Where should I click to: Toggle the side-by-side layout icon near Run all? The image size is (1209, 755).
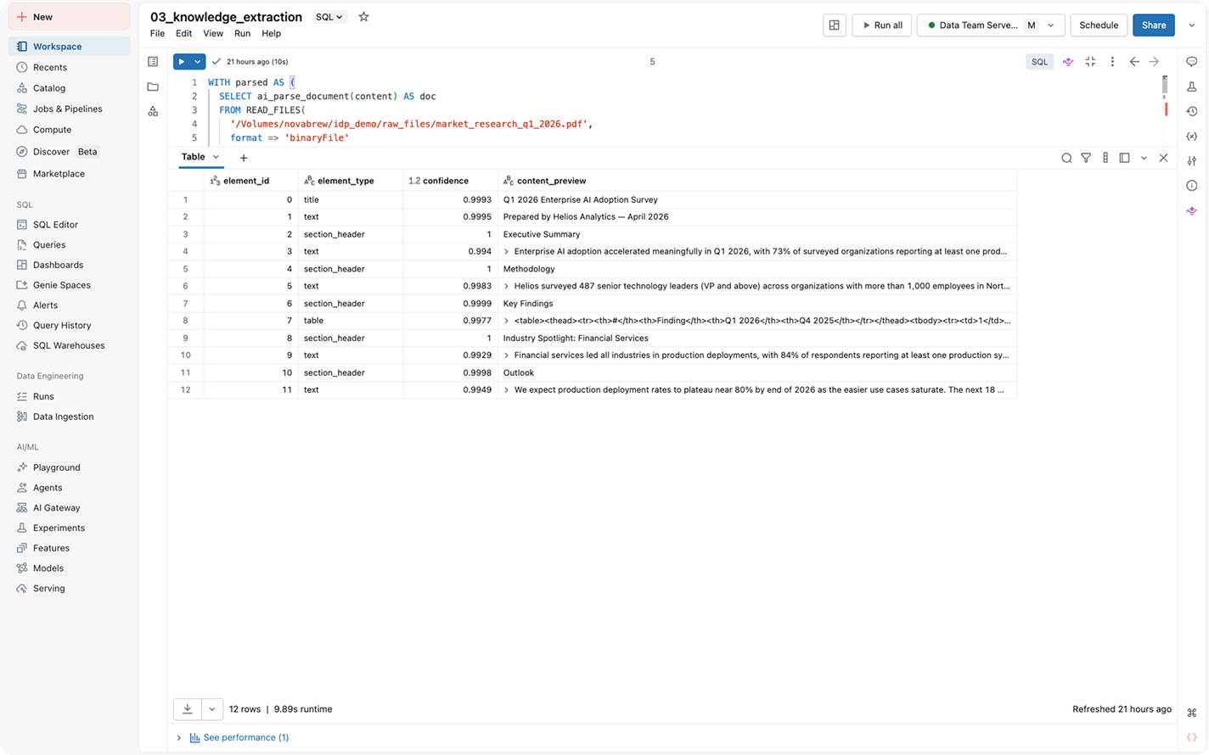834,25
